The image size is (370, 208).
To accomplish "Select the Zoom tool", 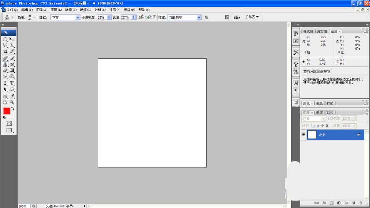I will coord(12,102).
